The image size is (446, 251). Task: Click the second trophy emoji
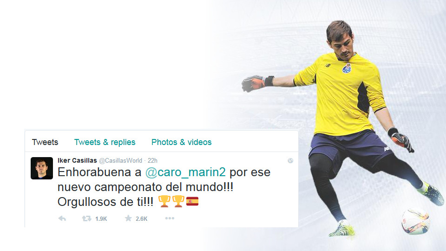pos(178,201)
